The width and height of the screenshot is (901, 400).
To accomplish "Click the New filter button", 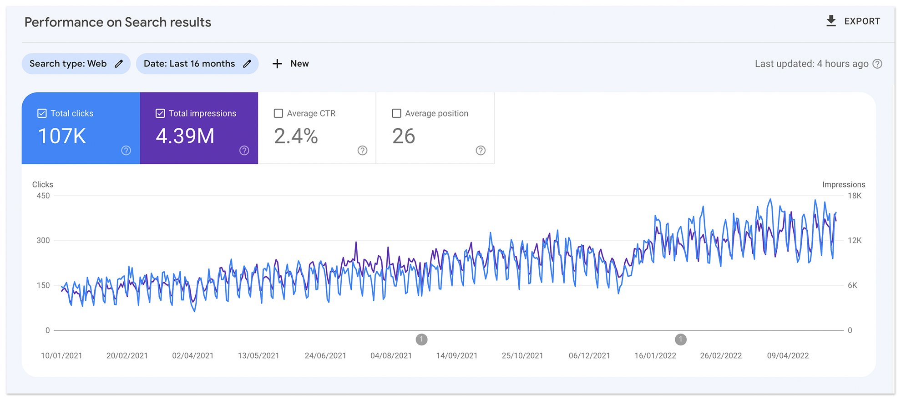I will (290, 64).
